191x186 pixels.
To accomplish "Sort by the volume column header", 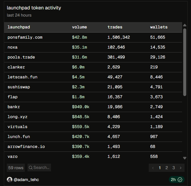I will pos(79,27).
